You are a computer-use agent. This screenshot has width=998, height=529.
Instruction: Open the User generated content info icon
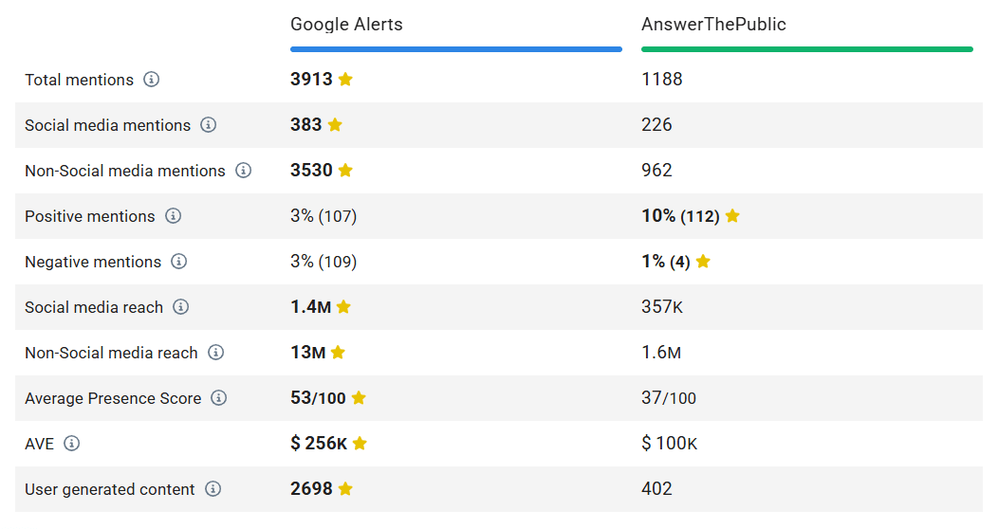[213, 489]
